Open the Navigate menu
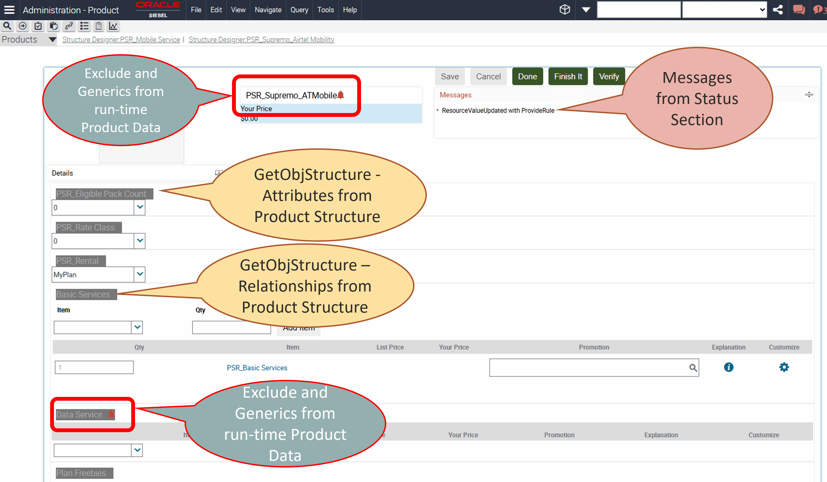The image size is (827, 482). (x=268, y=10)
